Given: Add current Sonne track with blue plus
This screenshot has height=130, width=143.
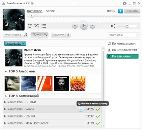Looking at the screenshot, I should coord(121,11).
